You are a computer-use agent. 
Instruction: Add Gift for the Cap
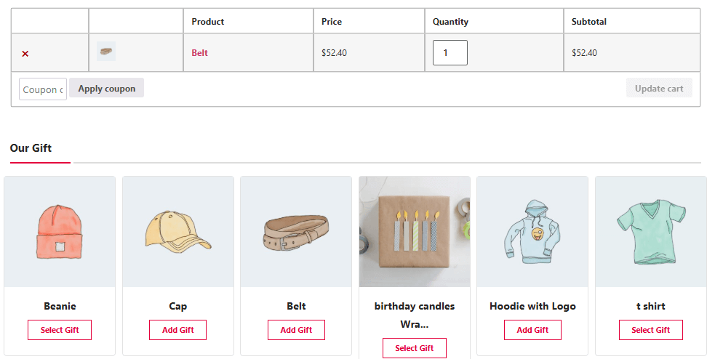(x=177, y=330)
